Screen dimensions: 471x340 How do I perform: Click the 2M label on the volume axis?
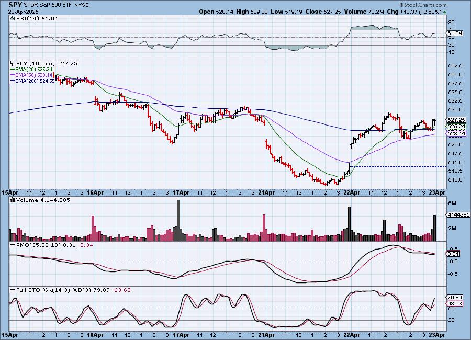(x=452, y=228)
